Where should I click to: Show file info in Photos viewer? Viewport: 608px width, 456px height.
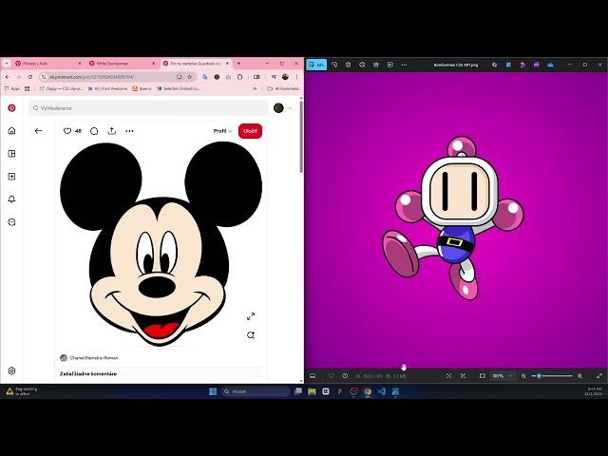tap(345, 376)
